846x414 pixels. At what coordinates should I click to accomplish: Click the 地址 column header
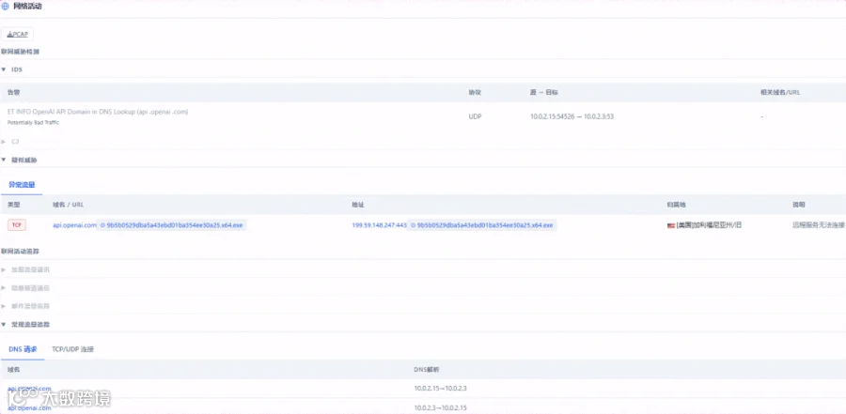(x=358, y=205)
